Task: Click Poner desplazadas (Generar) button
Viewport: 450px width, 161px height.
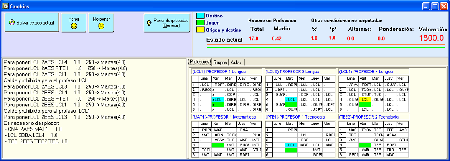Action: [x=167, y=23]
